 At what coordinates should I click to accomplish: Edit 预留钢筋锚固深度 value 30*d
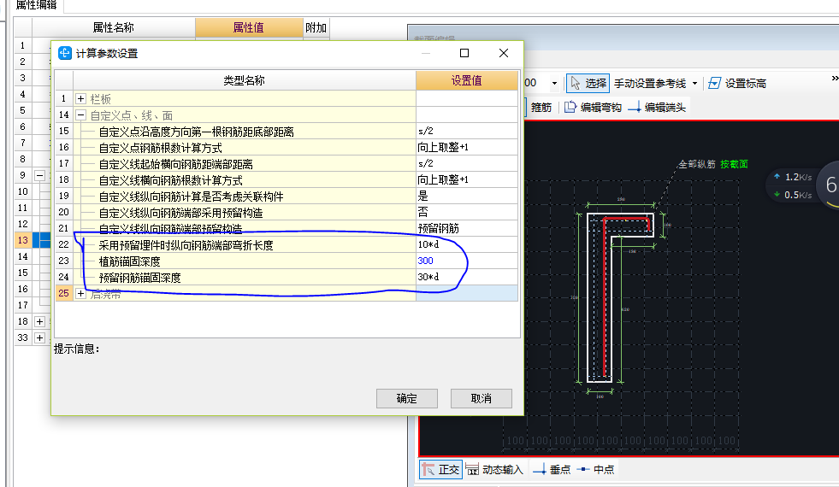tap(467, 277)
